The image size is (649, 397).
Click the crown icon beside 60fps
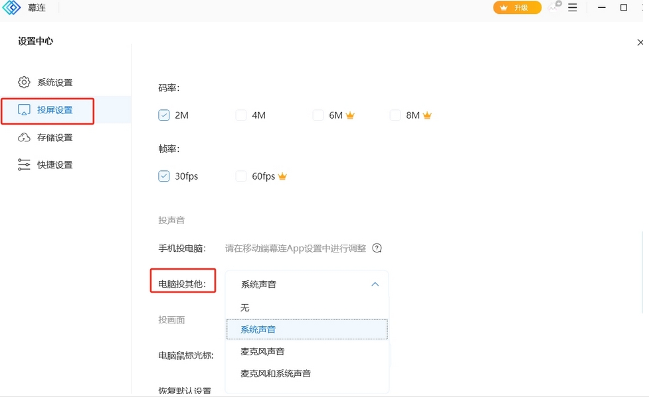click(x=282, y=176)
